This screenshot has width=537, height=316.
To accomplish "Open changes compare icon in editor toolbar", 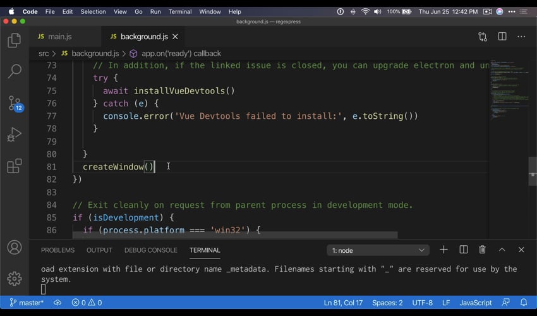I will [x=483, y=37].
